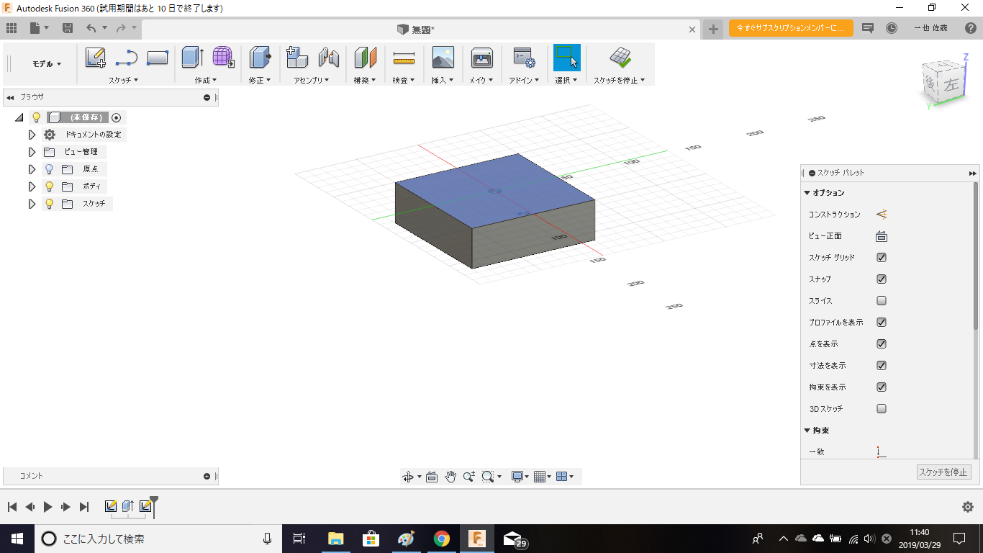Expand the Sketches folder
This screenshot has height=553, width=983.
[32, 204]
